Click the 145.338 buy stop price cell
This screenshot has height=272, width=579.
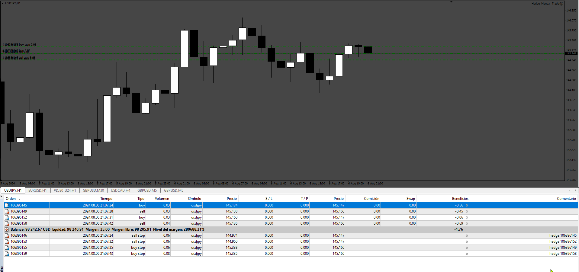tap(231, 248)
